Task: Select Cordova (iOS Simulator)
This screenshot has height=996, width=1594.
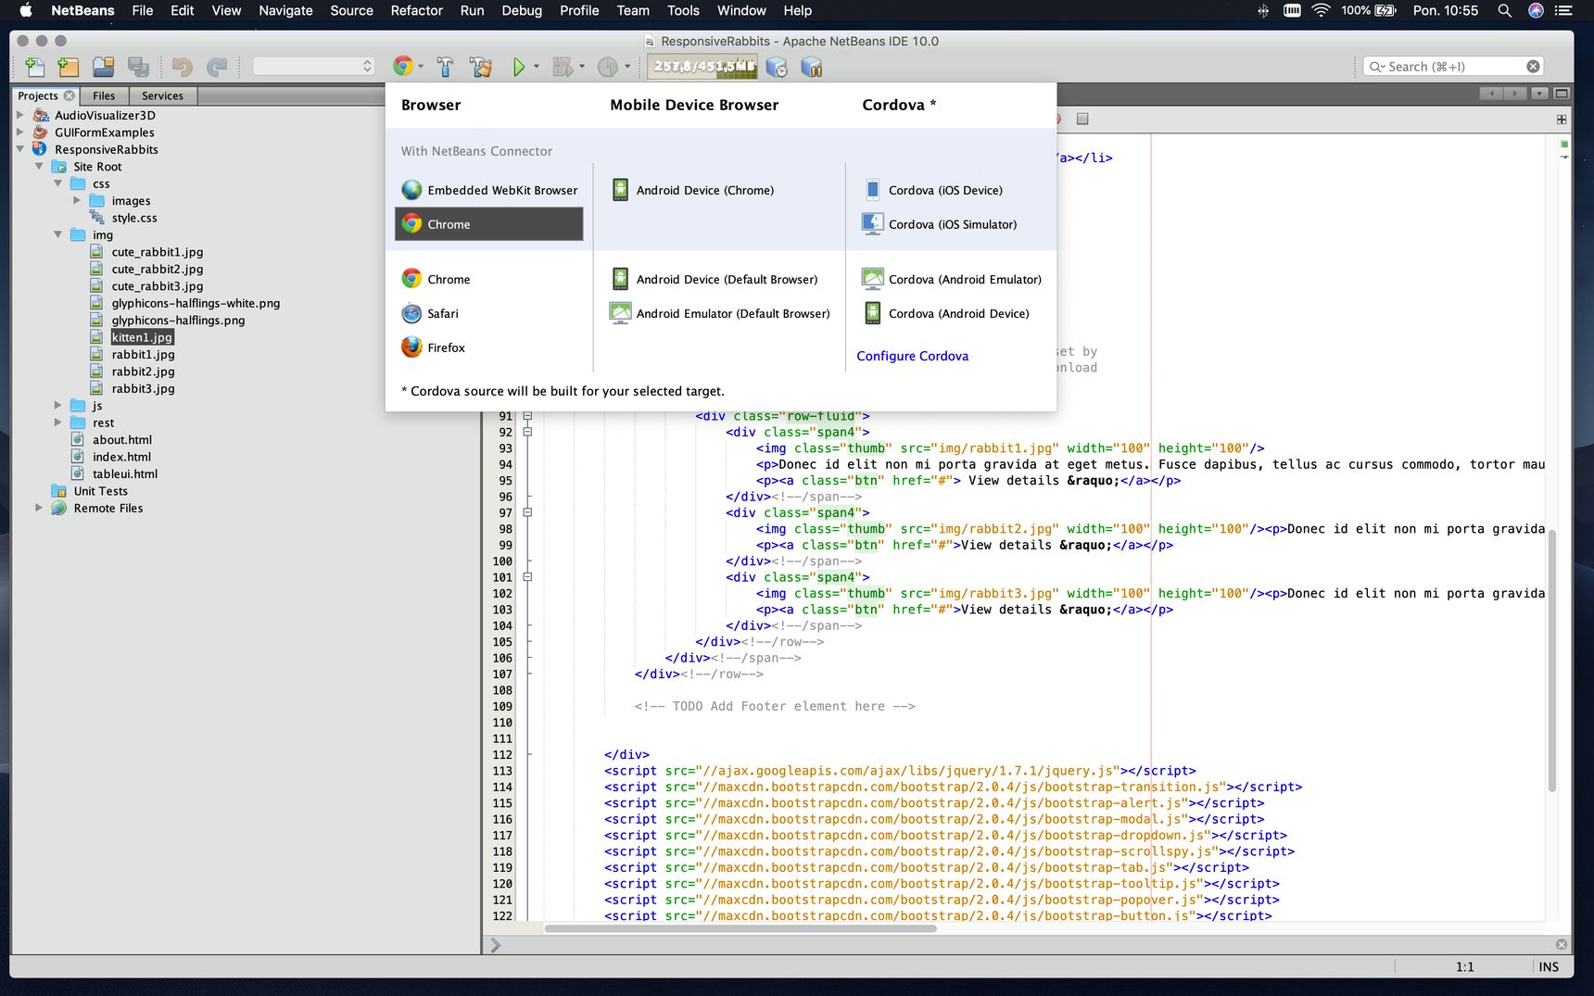Action: [x=940, y=224]
